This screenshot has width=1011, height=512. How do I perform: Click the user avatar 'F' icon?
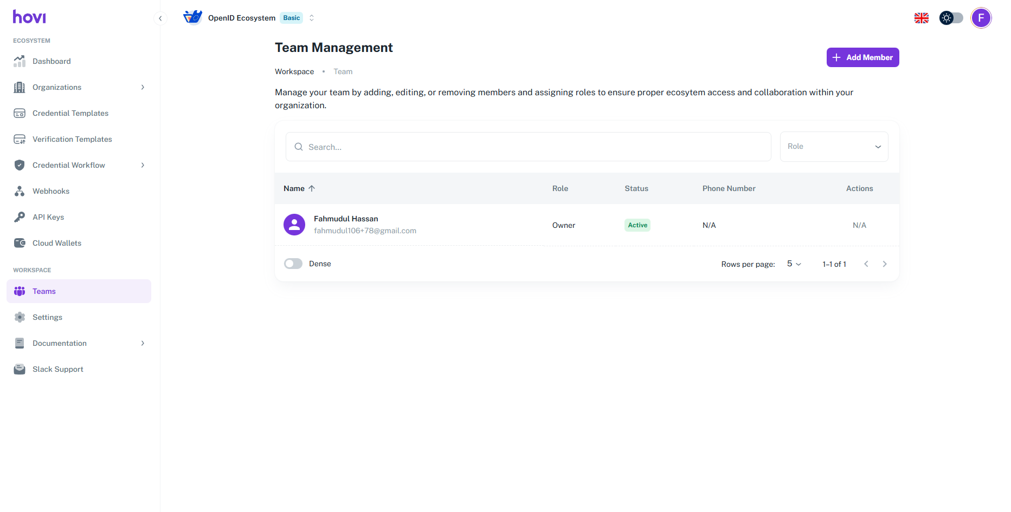click(981, 18)
